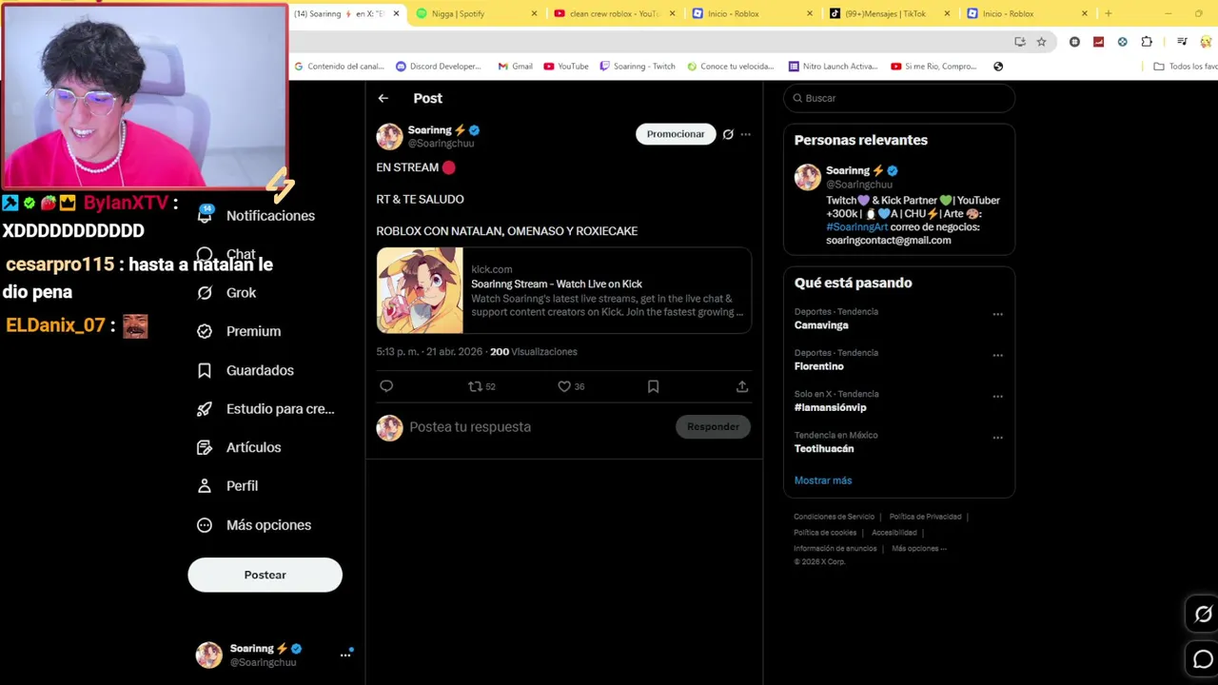Click the Buscar search box
This screenshot has height=685, width=1218.
coord(899,98)
